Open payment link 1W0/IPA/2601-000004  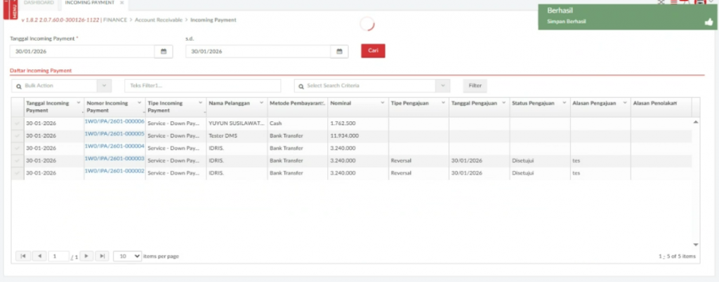coord(114,147)
